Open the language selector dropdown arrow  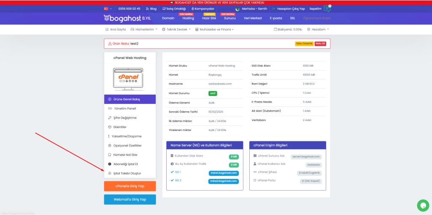[x=111, y=8]
